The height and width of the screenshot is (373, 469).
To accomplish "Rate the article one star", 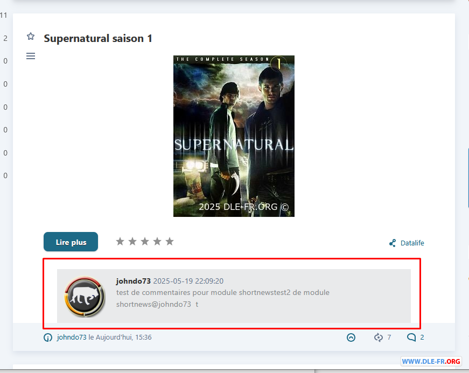I will tap(120, 242).
